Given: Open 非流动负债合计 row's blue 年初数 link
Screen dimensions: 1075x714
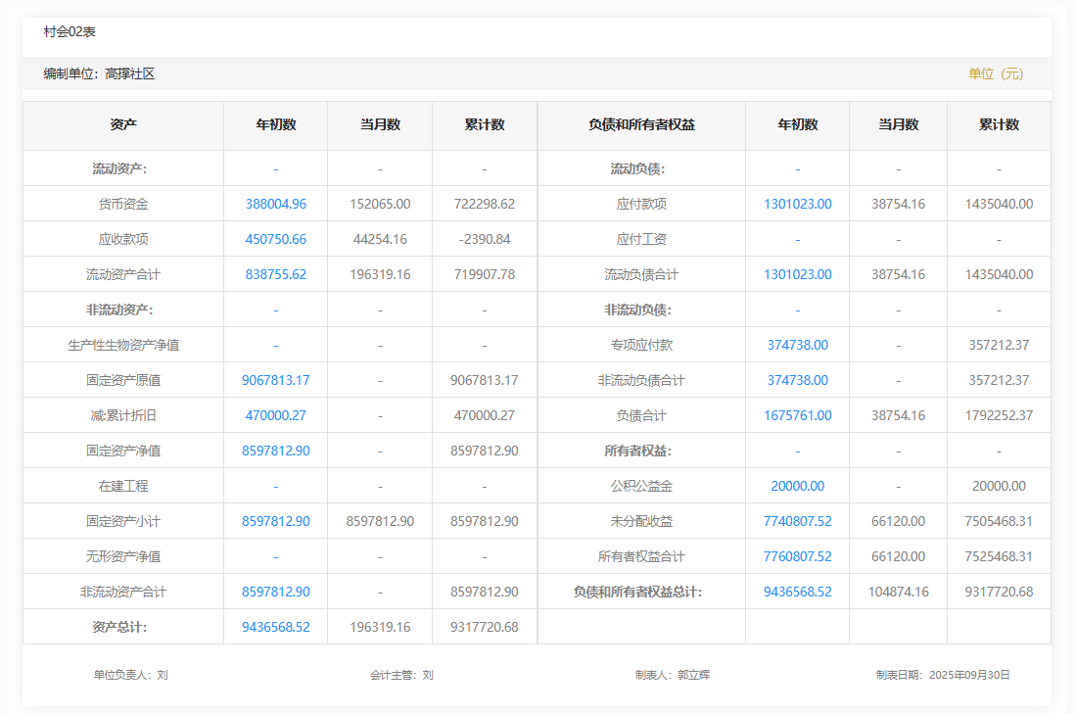Looking at the screenshot, I should (797, 380).
